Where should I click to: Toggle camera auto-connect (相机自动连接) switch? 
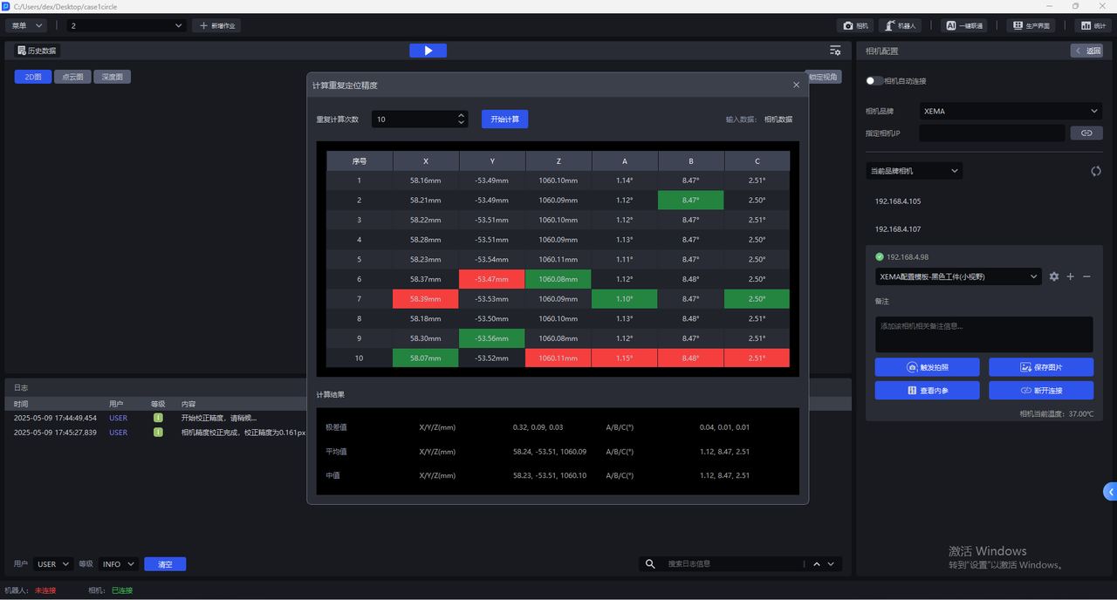click(x=874, y=81)
